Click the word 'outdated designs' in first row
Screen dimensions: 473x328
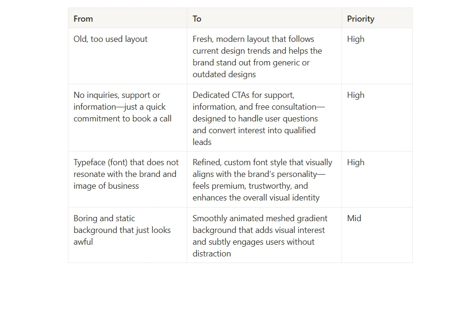coord(224,74)
